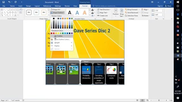Viewport: 182px width, 102px height.
Task: Redo the last action
Action: coord(15,2)
